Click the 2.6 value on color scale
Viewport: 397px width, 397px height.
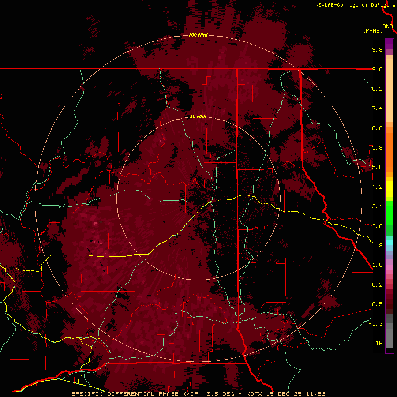tap(377, 226)
